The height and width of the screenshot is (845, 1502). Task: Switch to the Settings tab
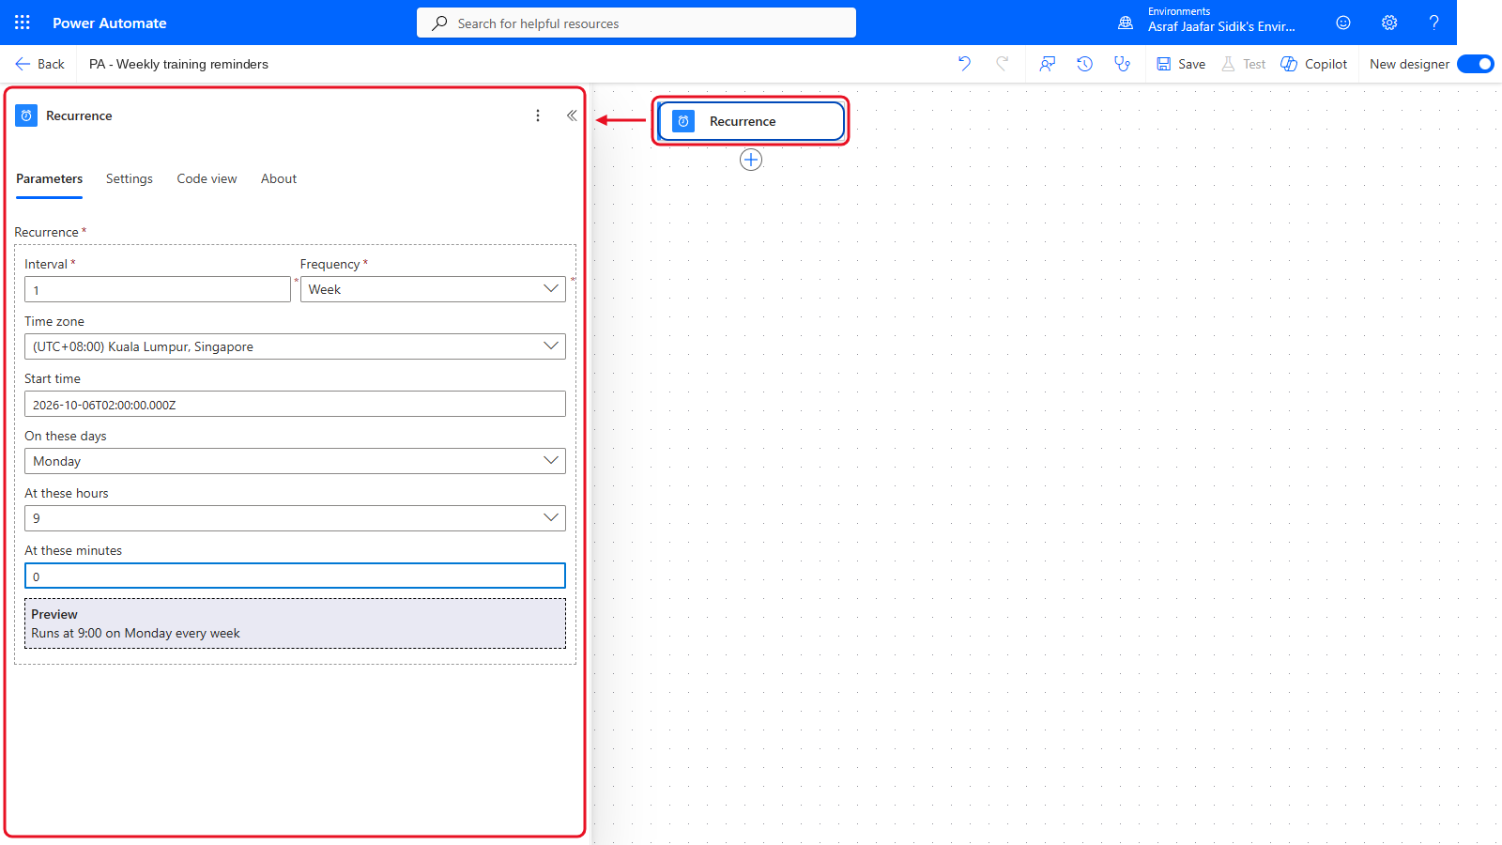130,178
